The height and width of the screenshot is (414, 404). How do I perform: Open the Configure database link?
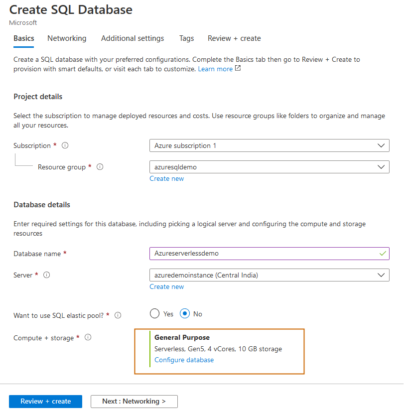click(184, 360)
